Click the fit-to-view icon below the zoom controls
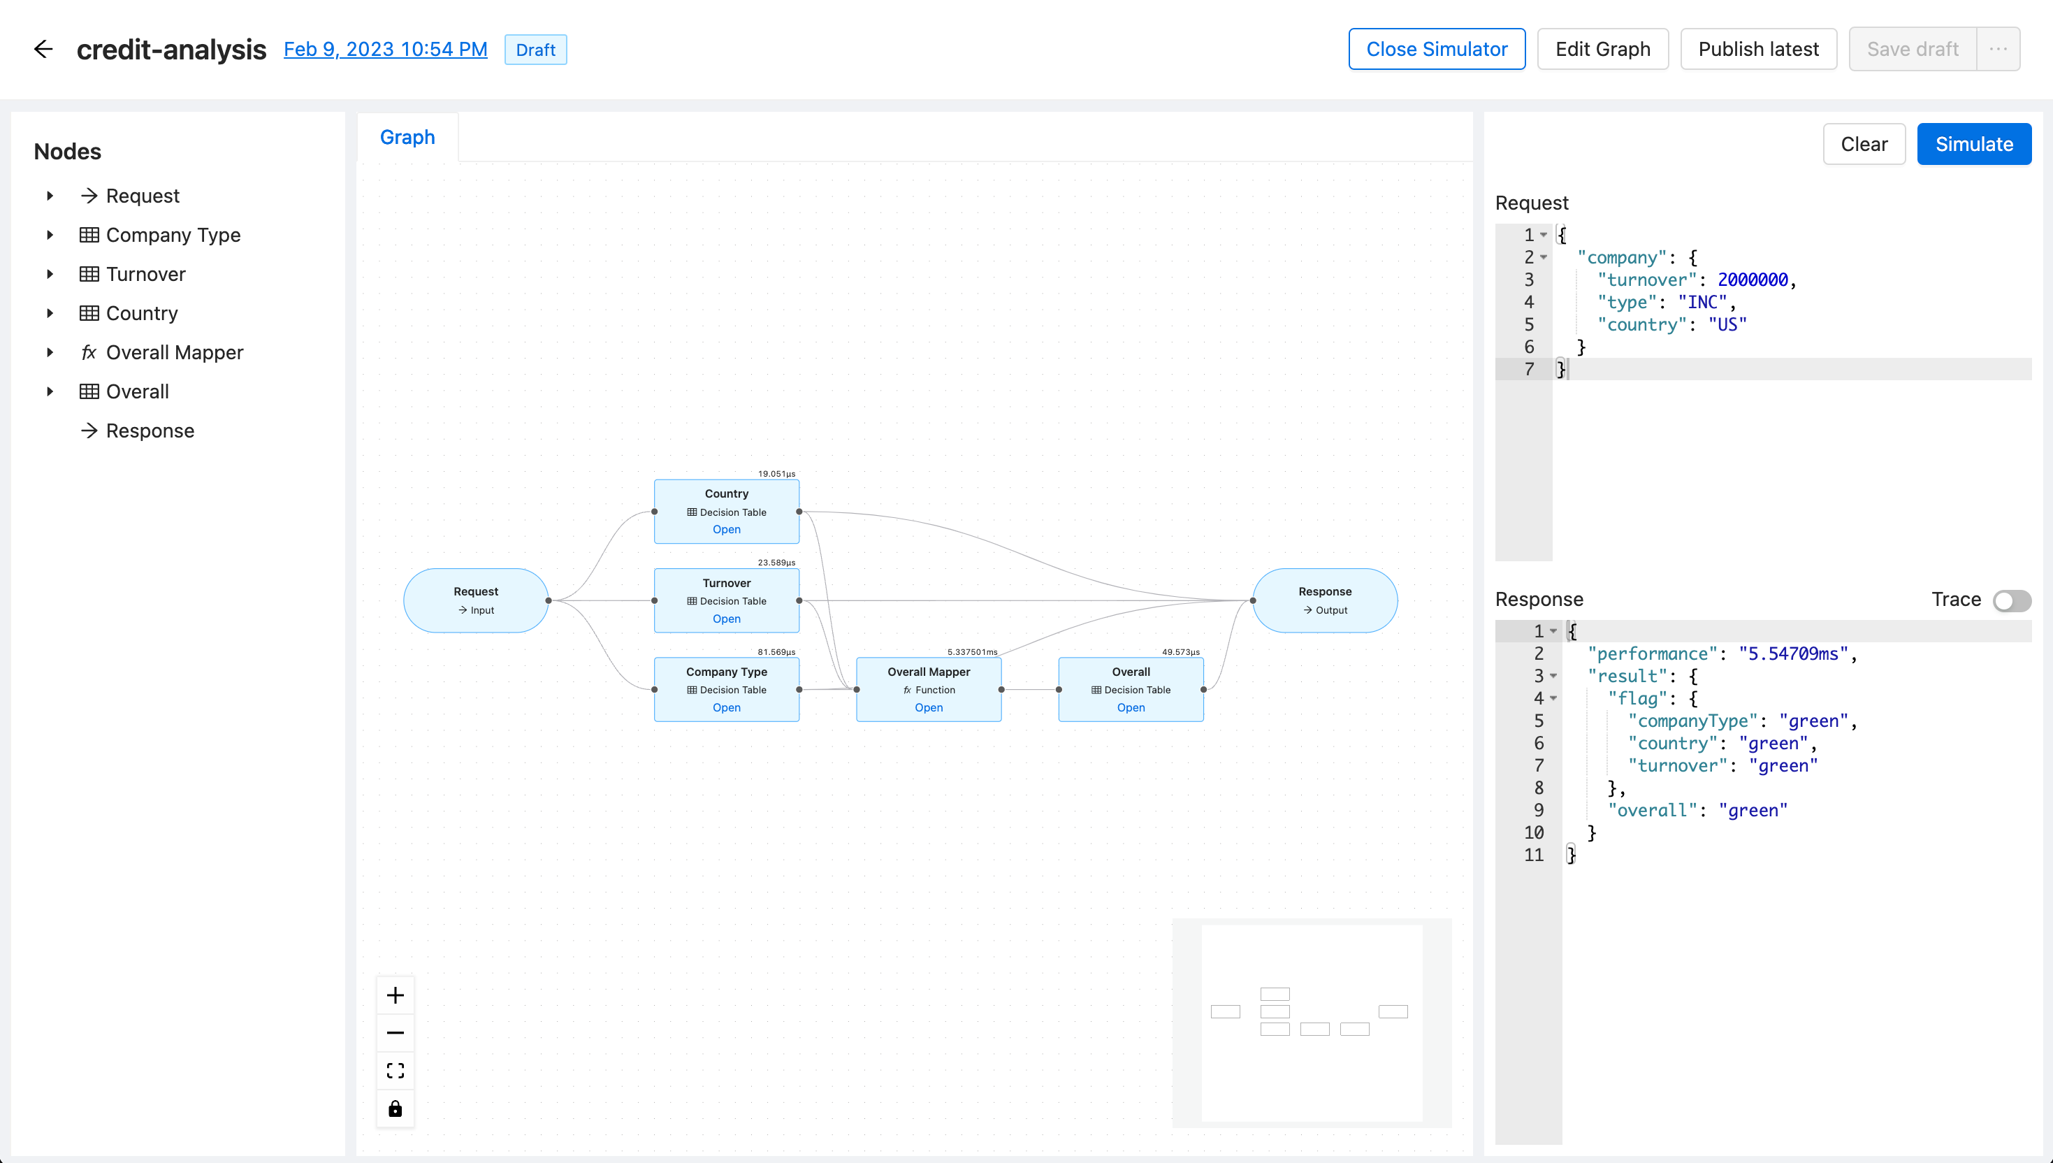The image size is (2053, 1163). tap(396, 1070)
